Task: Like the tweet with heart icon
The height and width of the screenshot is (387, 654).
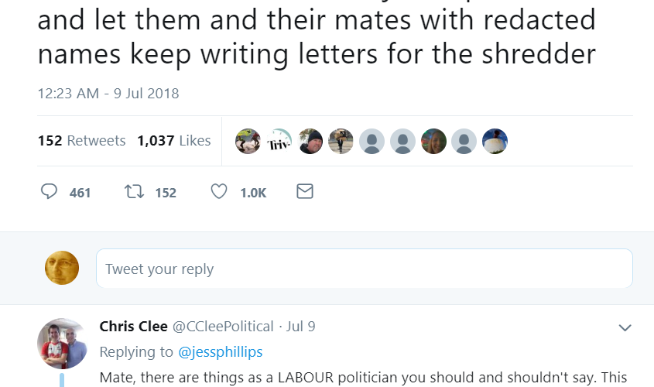Action: click(219, 192)
